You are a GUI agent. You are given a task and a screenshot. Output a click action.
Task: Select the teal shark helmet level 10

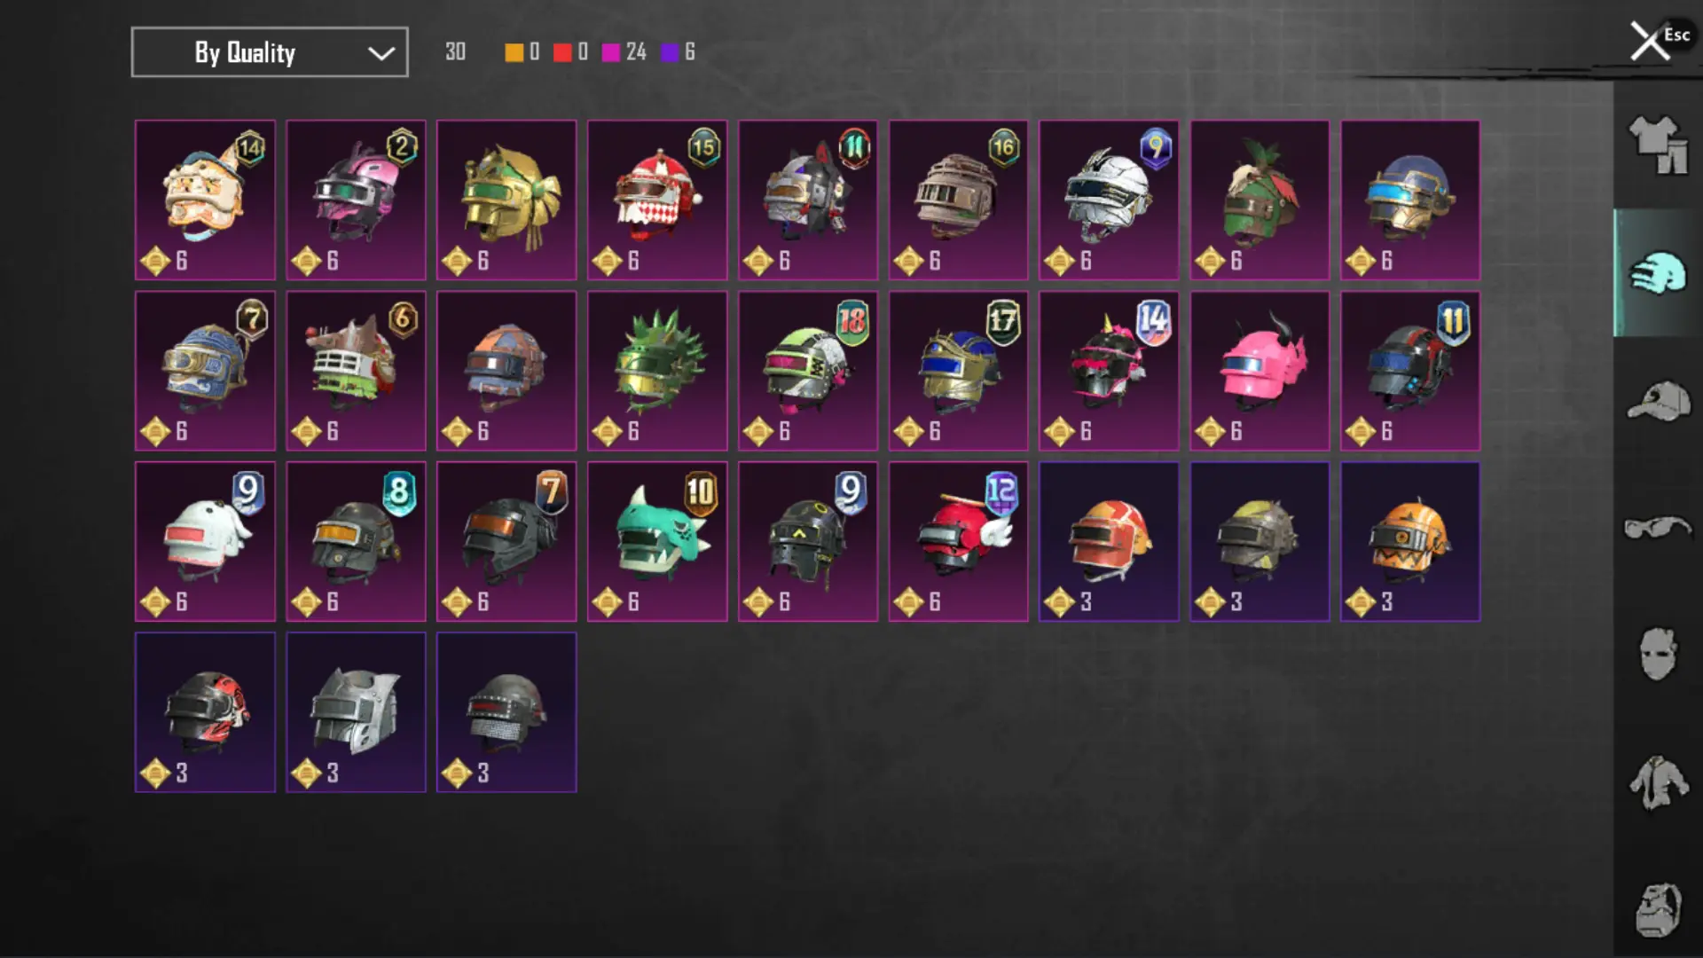coord(657,541)
